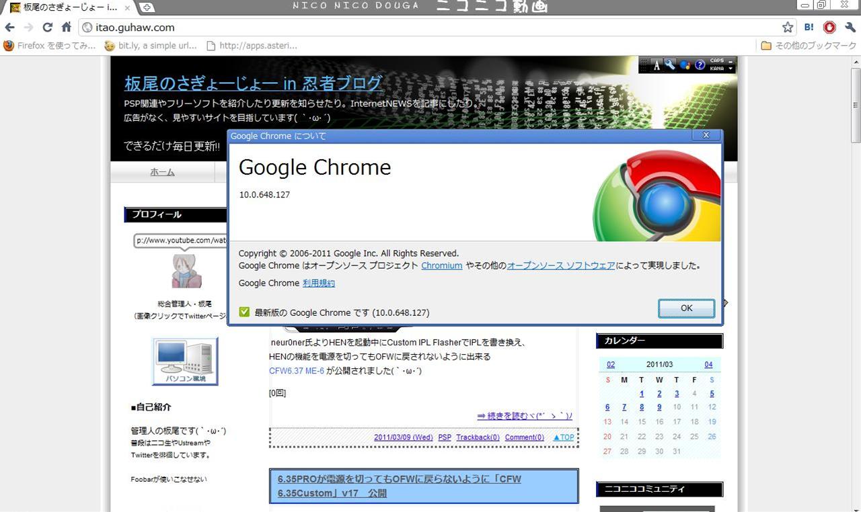Open the 'Firefox を使ってみ...' bookmark
This screenshot has height=512, width=861.
(x=50, y=46)
